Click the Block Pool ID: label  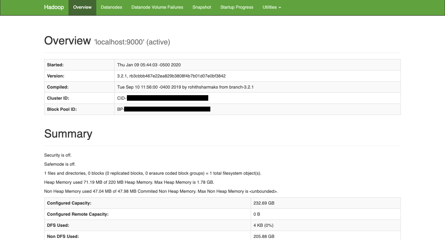pos(62,109)
